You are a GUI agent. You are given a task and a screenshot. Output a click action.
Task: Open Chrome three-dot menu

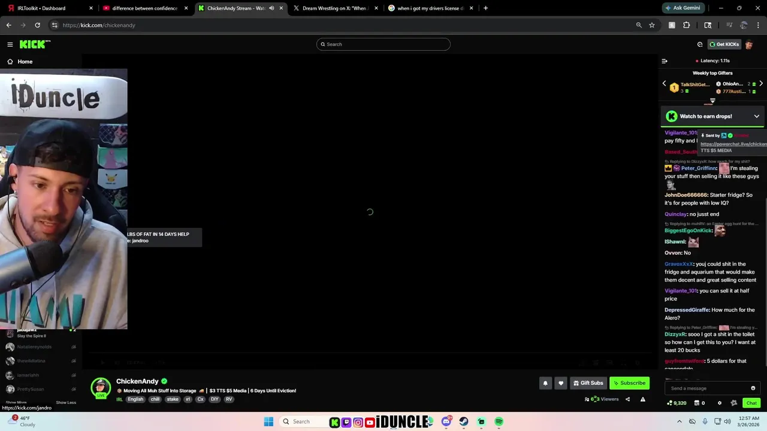[x=759, y=25]
